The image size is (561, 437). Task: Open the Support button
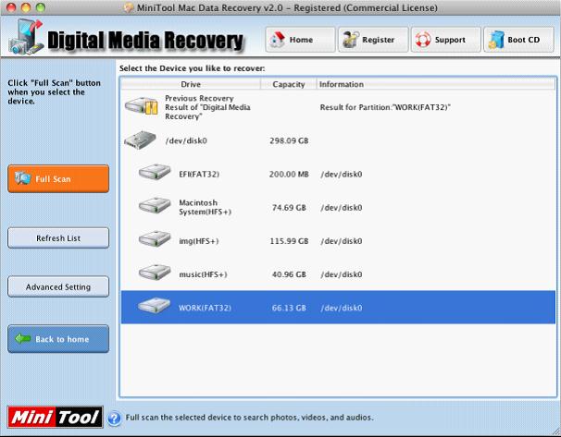[x=445, y=40]
